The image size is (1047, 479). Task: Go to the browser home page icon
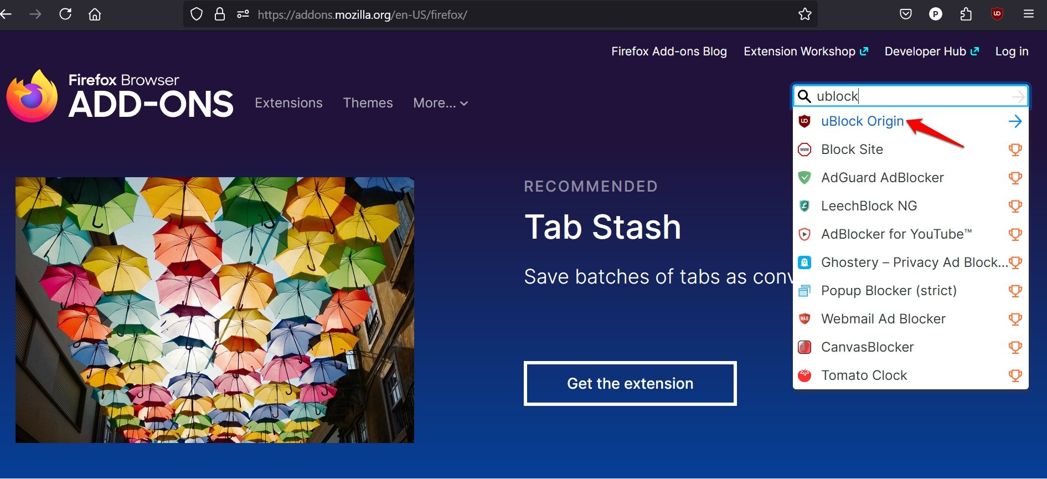coord(95,14)
